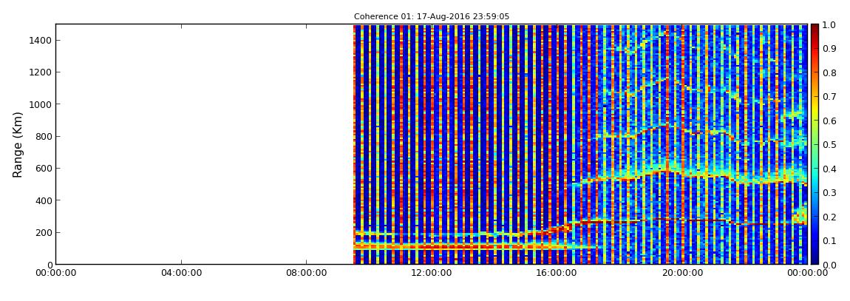This screenshot has height=301, width=850.
Task: Click the colorbar 0.9 tick label
Action: (x=829, y=49)
